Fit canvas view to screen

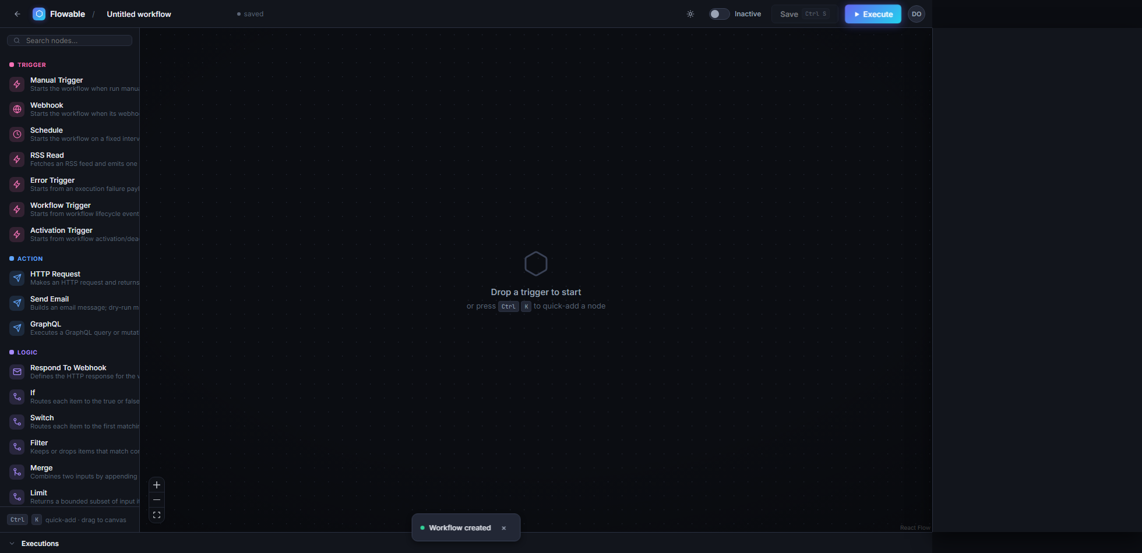157,515
